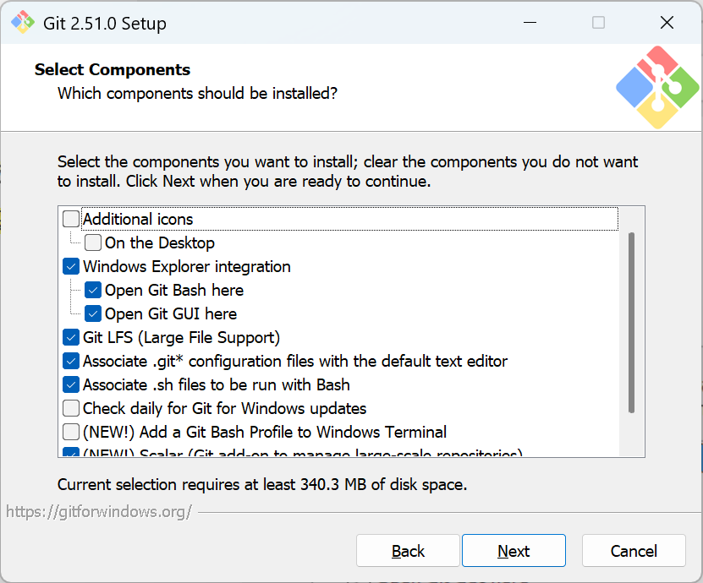Click the Open Git Bash here label
The image size is (703, 583).
click(x=174, y=290)
